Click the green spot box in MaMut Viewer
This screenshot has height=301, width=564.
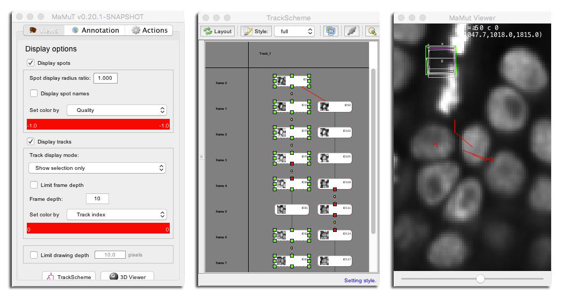pyautogui.click(x=441, y=61)
